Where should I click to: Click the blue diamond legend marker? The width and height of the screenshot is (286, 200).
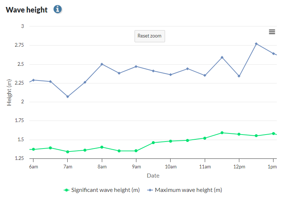(x=150, y=190)
